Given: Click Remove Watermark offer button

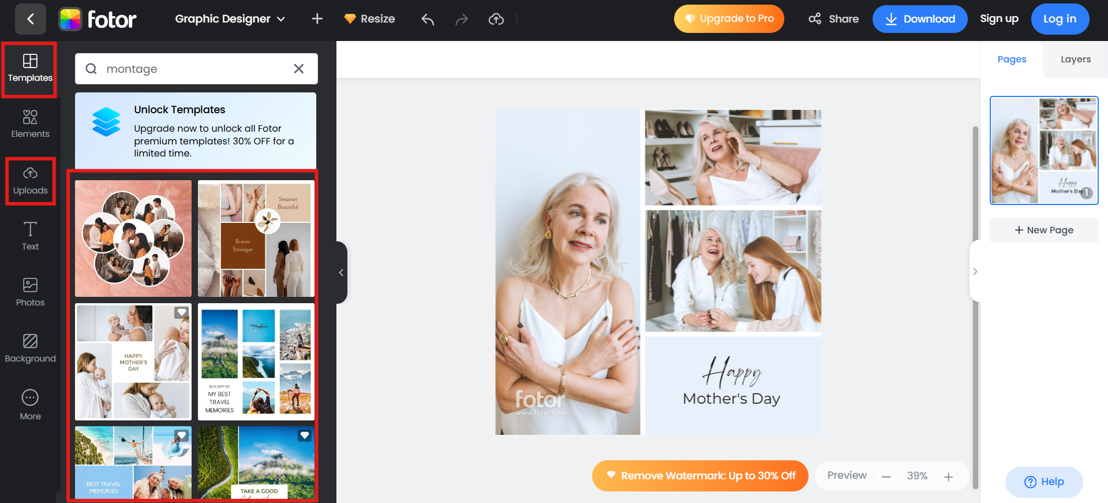Looking at the screenshot, I should click(700, 476).
